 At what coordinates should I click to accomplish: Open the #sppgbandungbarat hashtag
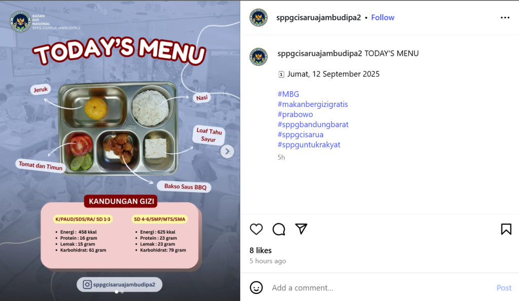[313, 124]
